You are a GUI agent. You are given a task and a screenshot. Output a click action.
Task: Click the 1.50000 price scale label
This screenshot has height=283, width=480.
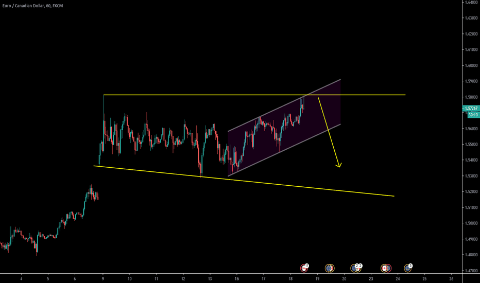point(471,223)
